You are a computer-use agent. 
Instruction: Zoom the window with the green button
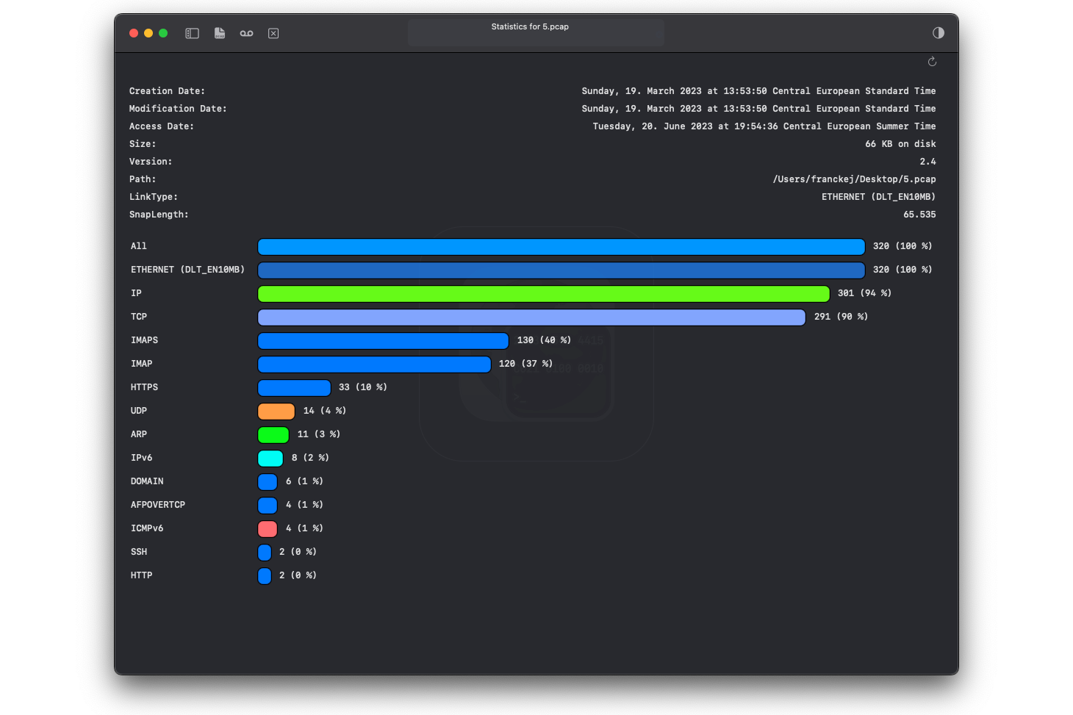point(163,33)
